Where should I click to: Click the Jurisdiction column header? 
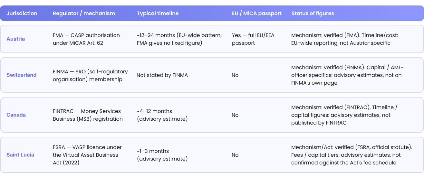tap(22, 14)
